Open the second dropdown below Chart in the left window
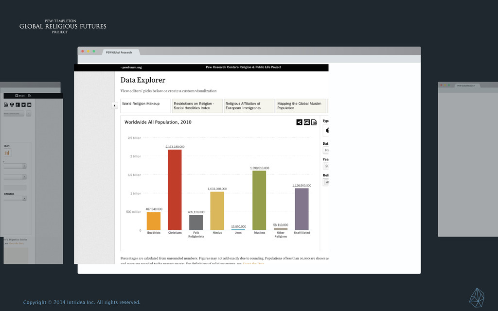The height and width of the screenshot is (311, 498). [15, 177]
